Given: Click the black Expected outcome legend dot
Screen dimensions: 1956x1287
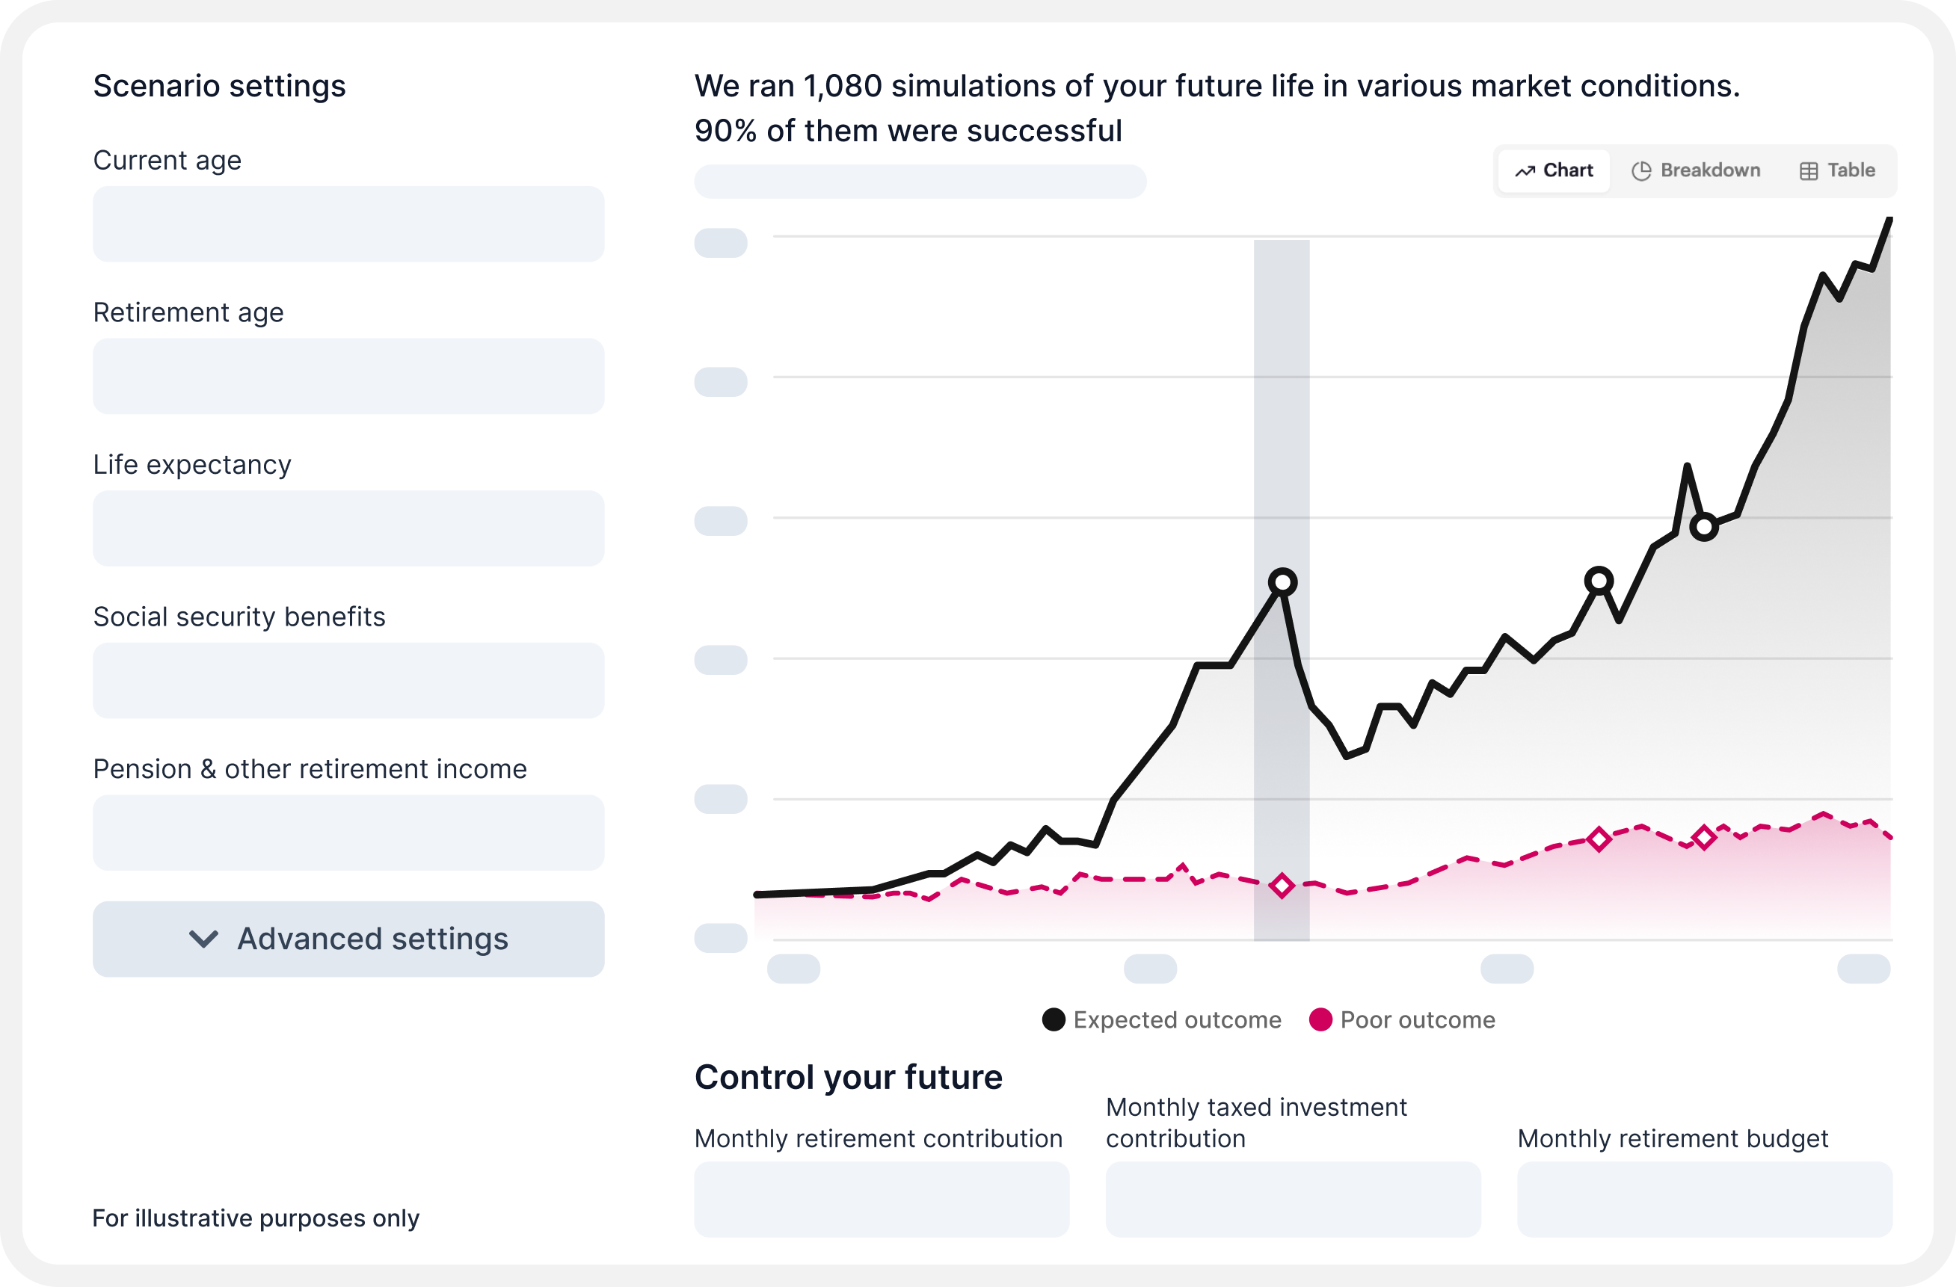Looking at the screenshot, I should [1053, 1019].
